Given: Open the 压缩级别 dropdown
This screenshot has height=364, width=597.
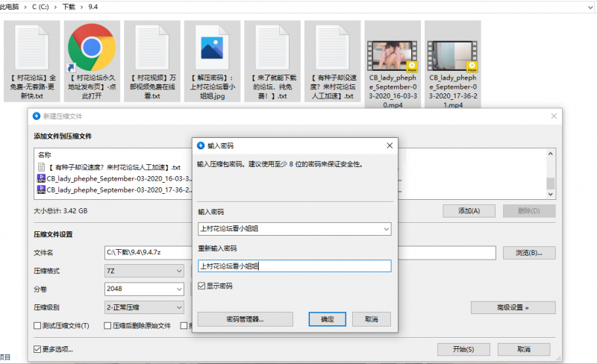Looking at the screenshot, I should [x=178, y=307].
